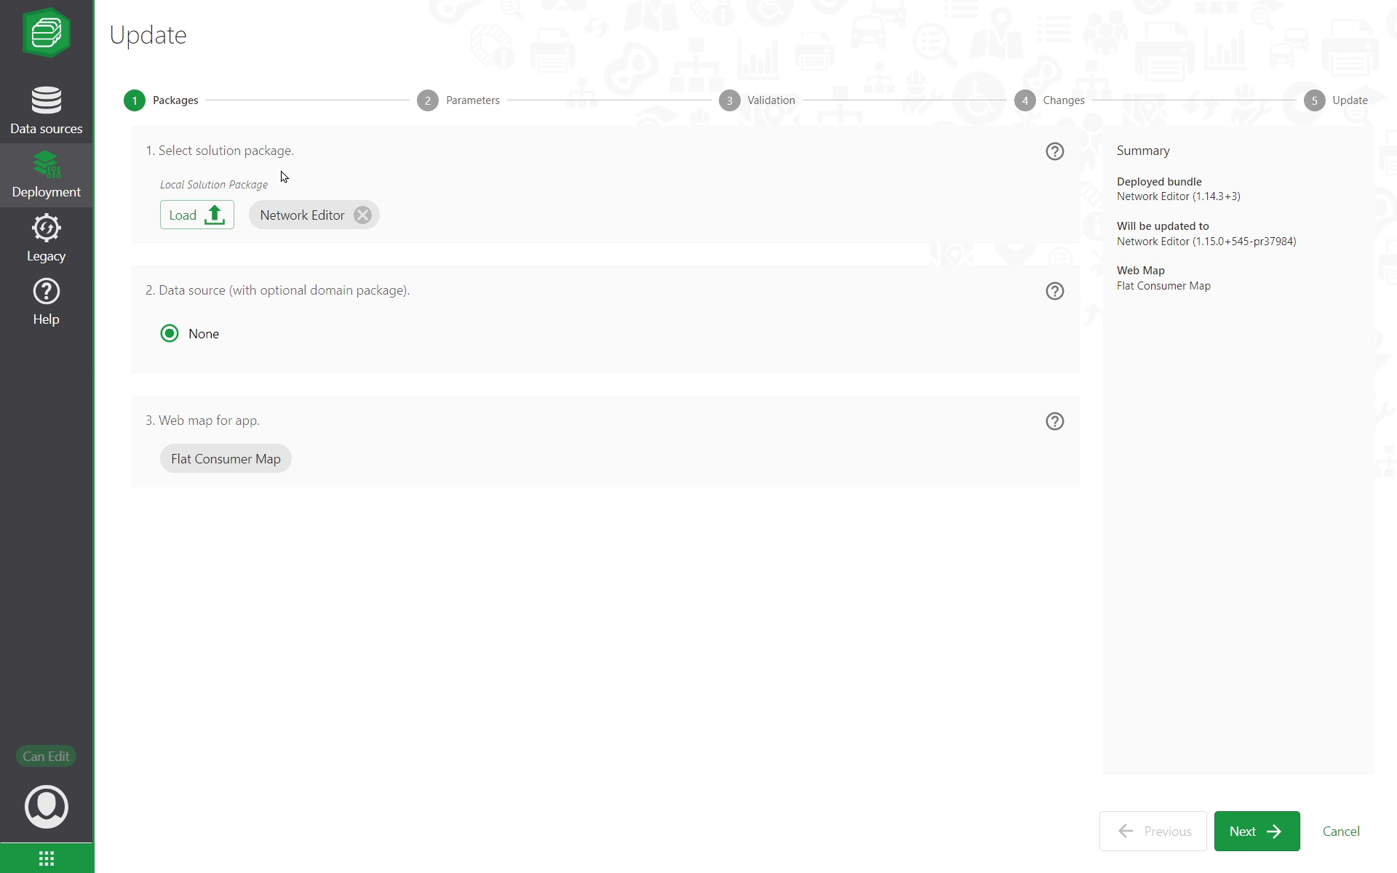Load a local solution package
This screenshot has height=873, width=1397.
click(x=196, y=215)
